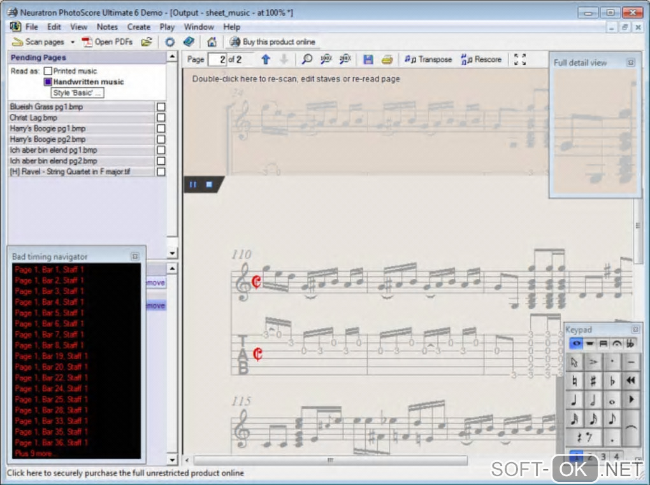The image size is (650, 485).
Task: Open the Play menu
Action: coord(167,27)
